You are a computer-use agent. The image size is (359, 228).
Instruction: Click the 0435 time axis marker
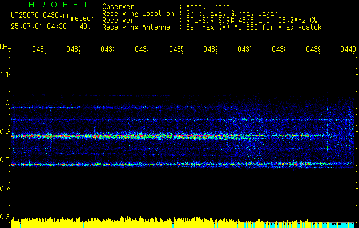tap(176, 49)
